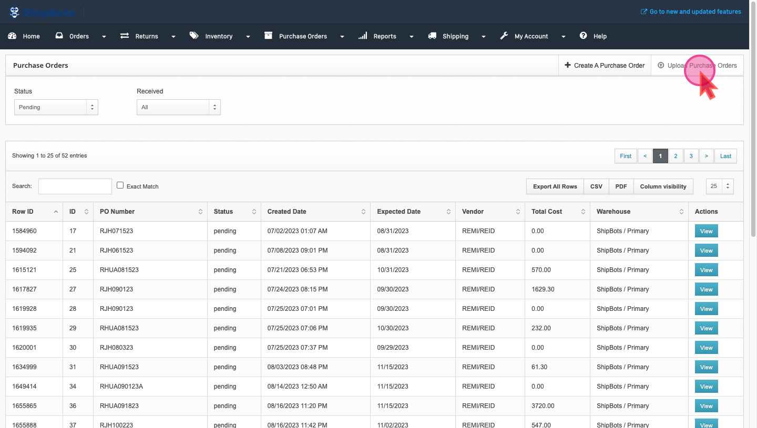Click the external link icon beside new features

click(643, 12)
